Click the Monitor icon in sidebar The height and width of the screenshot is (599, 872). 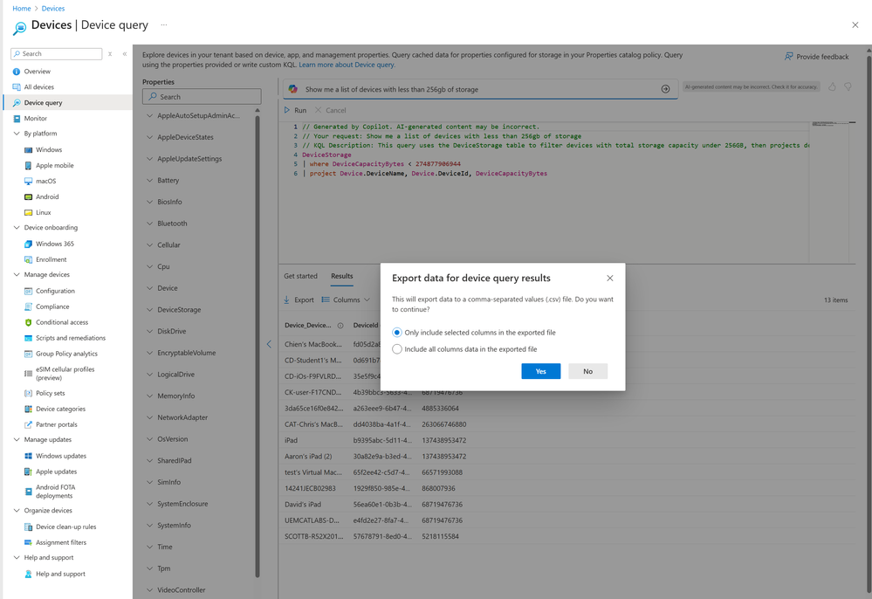(x=16, y=119)
